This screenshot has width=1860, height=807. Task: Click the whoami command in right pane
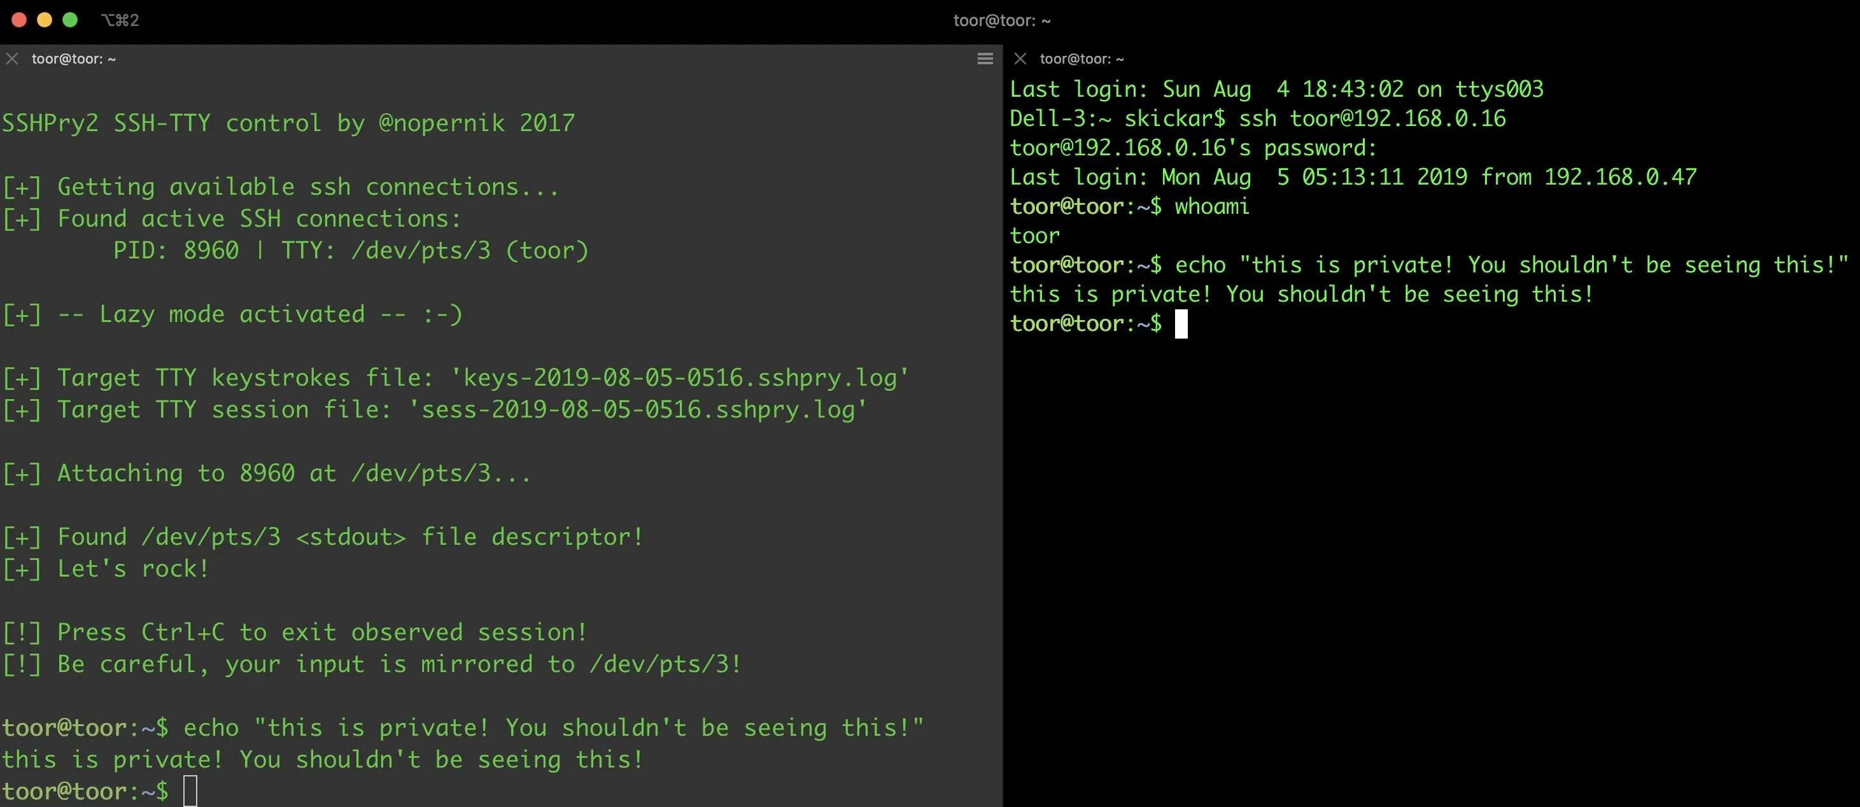1211,206
